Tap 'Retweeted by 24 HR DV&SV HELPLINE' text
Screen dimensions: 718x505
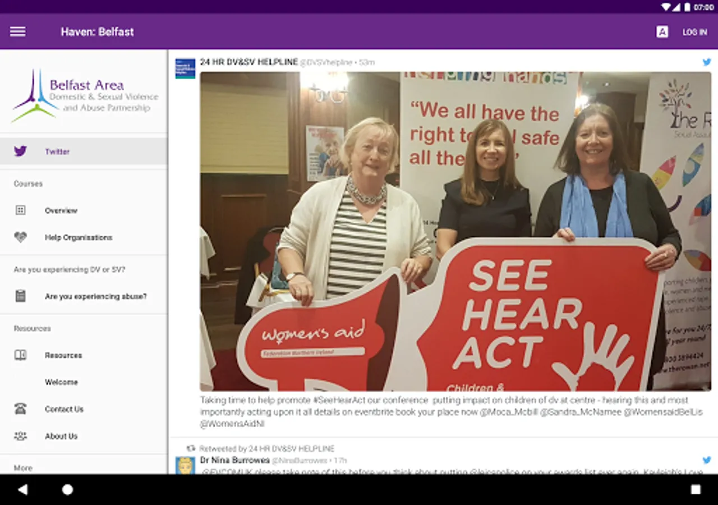pyautogui.click(x=267, y=449)
